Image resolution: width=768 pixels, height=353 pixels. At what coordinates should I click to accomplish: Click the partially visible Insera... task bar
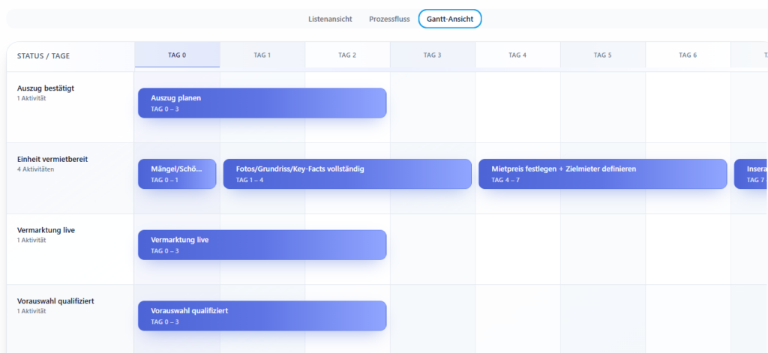(751, 174)
